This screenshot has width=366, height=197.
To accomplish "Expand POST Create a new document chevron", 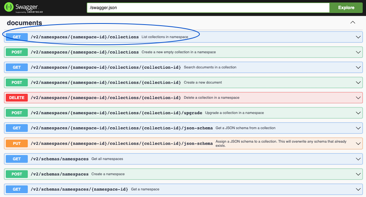I will [x=358, y=83].
